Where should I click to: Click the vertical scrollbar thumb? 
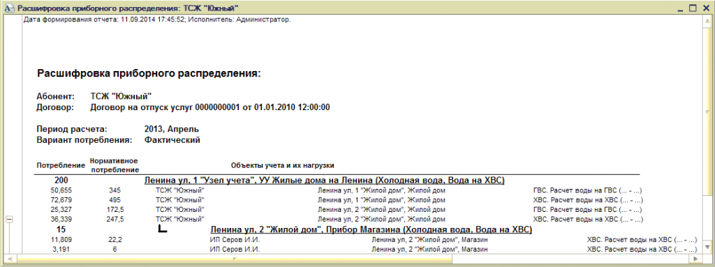(x=707, y=112)
